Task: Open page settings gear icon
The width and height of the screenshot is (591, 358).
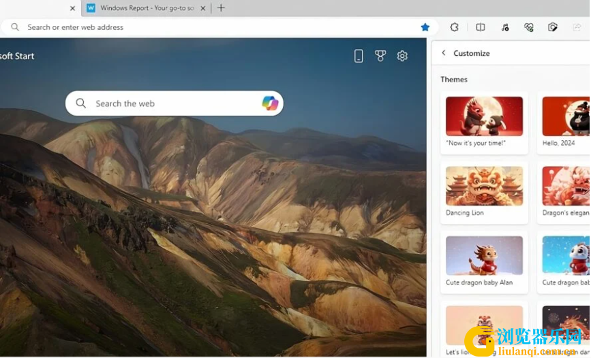Action: click(x=401, y=56)
